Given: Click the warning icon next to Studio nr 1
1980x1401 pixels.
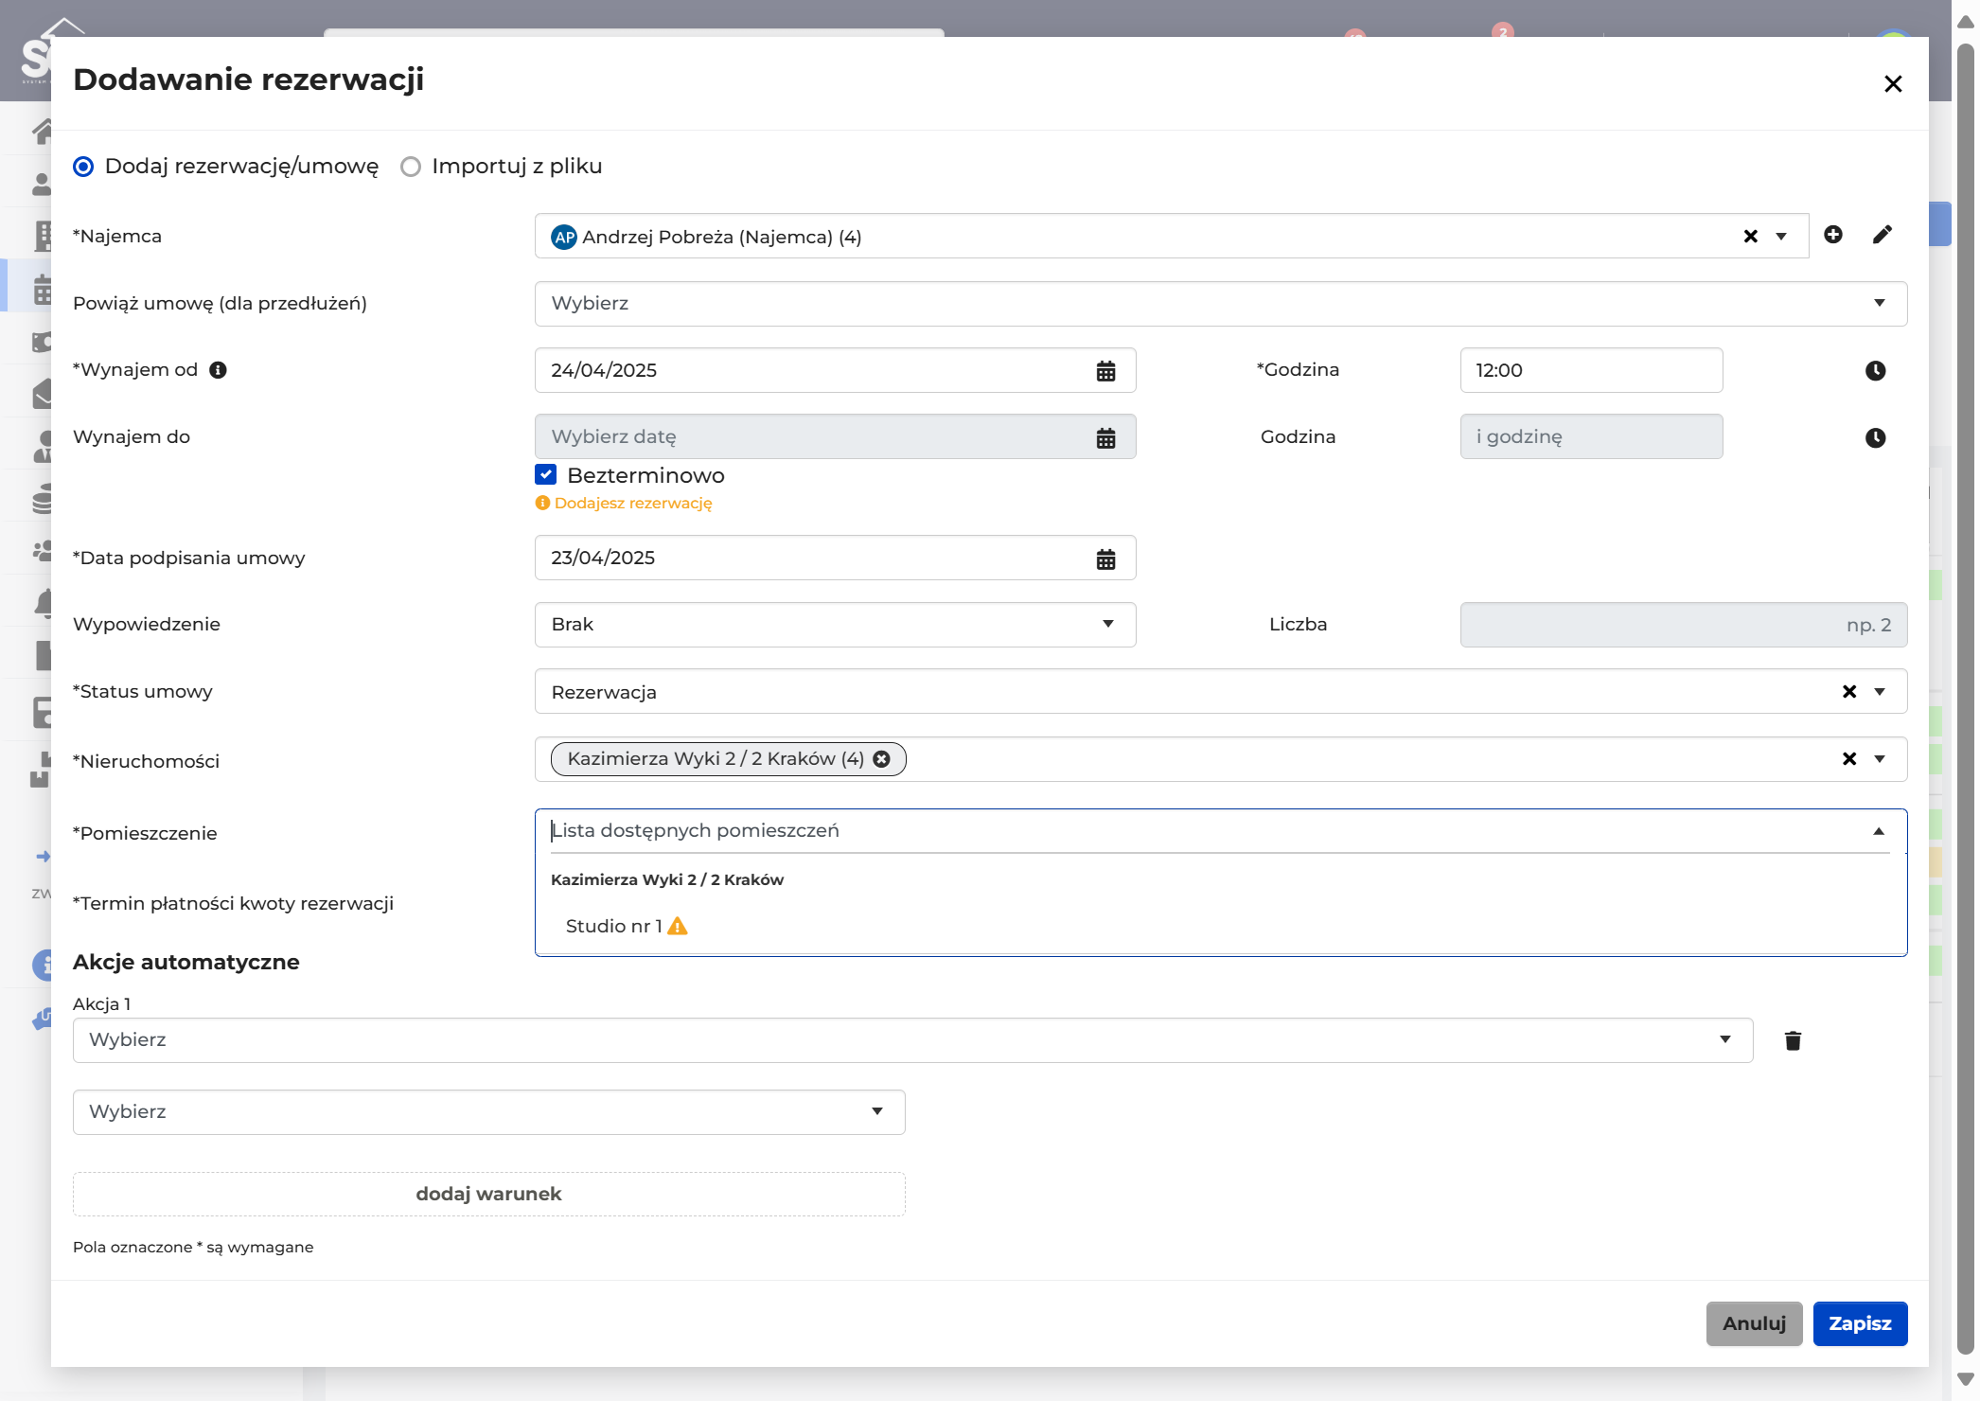Looking at the screenshot, I should 678,926.
